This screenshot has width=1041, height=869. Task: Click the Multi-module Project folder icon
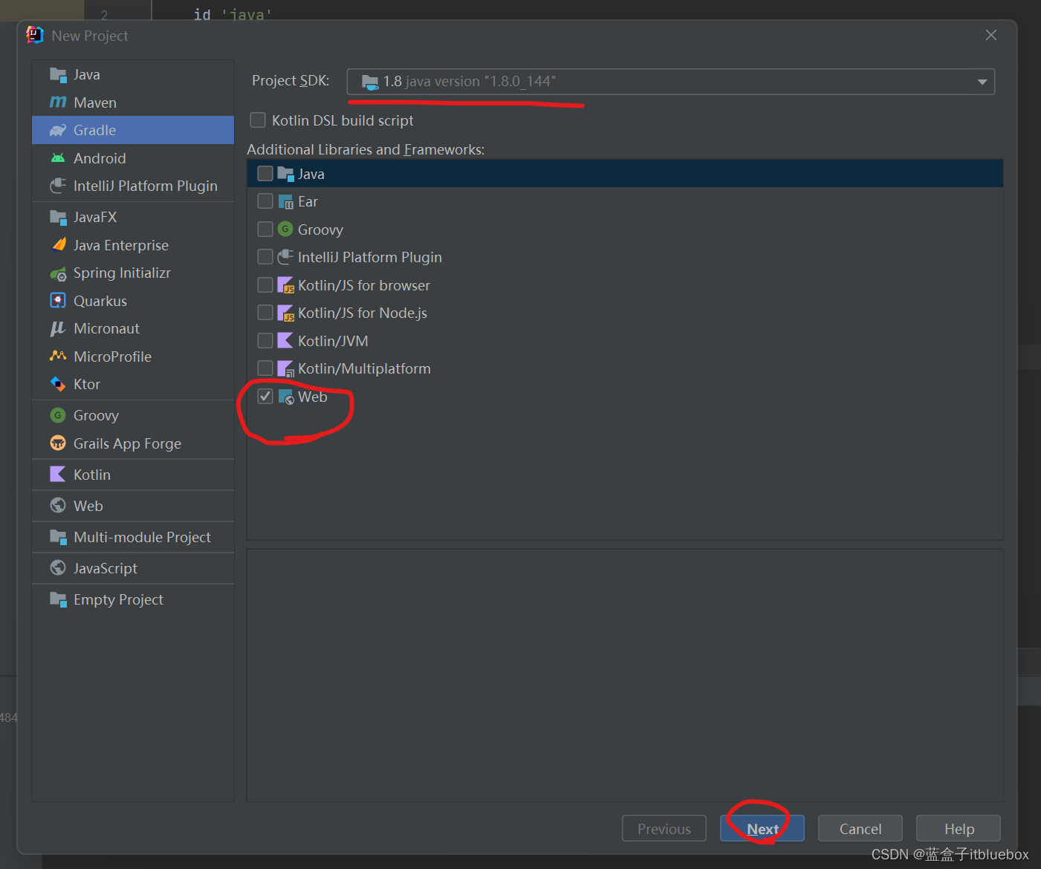(x=58, y=537)
